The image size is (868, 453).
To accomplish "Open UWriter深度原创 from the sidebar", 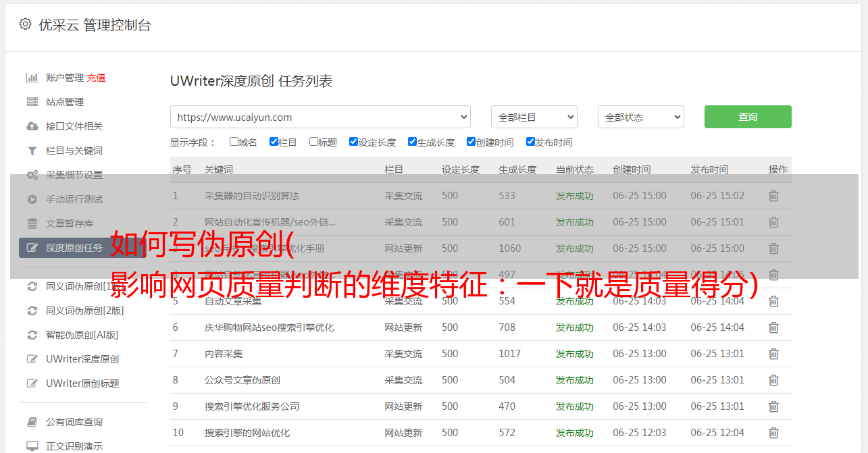I will (x=82, y=359).
